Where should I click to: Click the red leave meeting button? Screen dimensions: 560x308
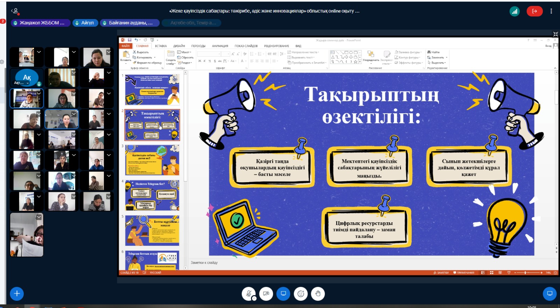534,11
